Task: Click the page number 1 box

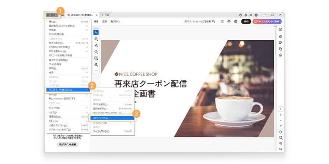Action: coord(281,109)
